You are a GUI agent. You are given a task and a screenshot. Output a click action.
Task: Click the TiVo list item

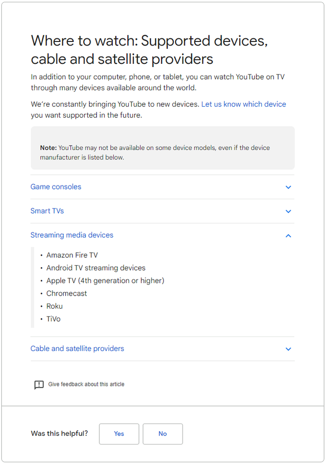click(53, 319)
